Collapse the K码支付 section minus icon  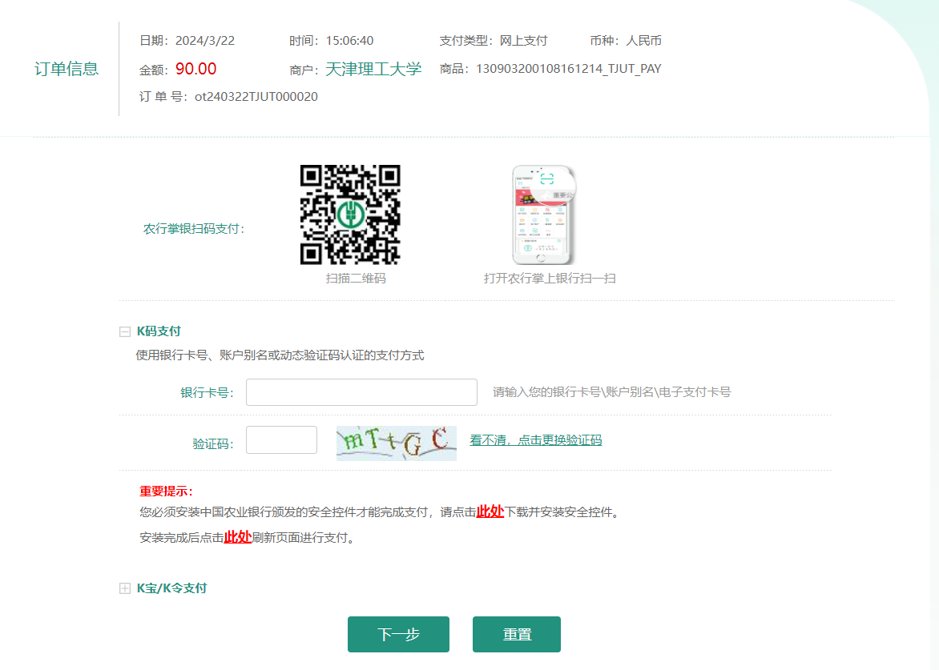(124, 331)
